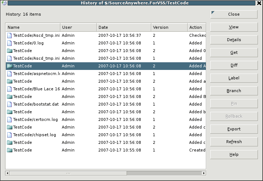Sort by the Version column header
Screen dimensions: 263x181
point(169,27)
